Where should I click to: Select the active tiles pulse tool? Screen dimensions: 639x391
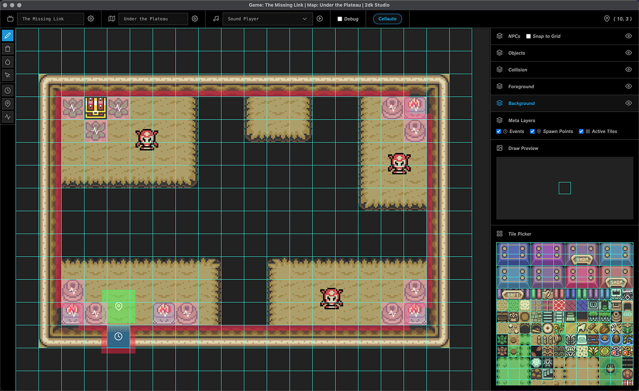pos(8,117)
